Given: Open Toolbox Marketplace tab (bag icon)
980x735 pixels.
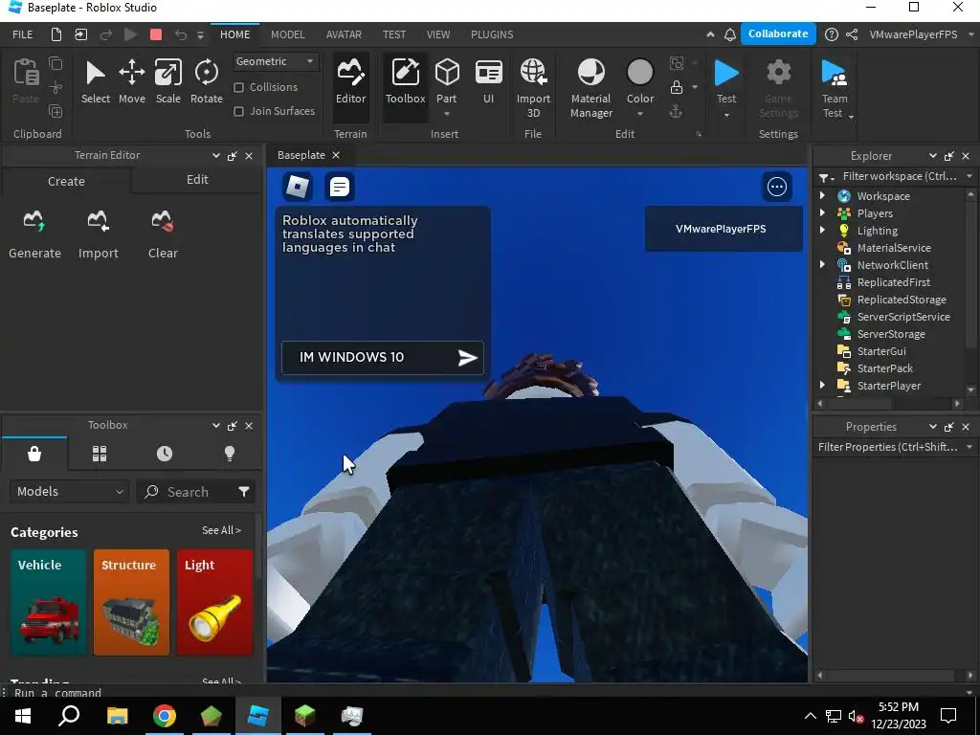Looking at the screenshot, I should pos(34,454).
